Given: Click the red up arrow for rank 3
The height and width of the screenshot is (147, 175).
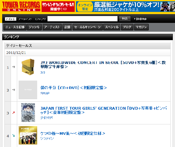Looking at the screenshot, I should 14,113.
